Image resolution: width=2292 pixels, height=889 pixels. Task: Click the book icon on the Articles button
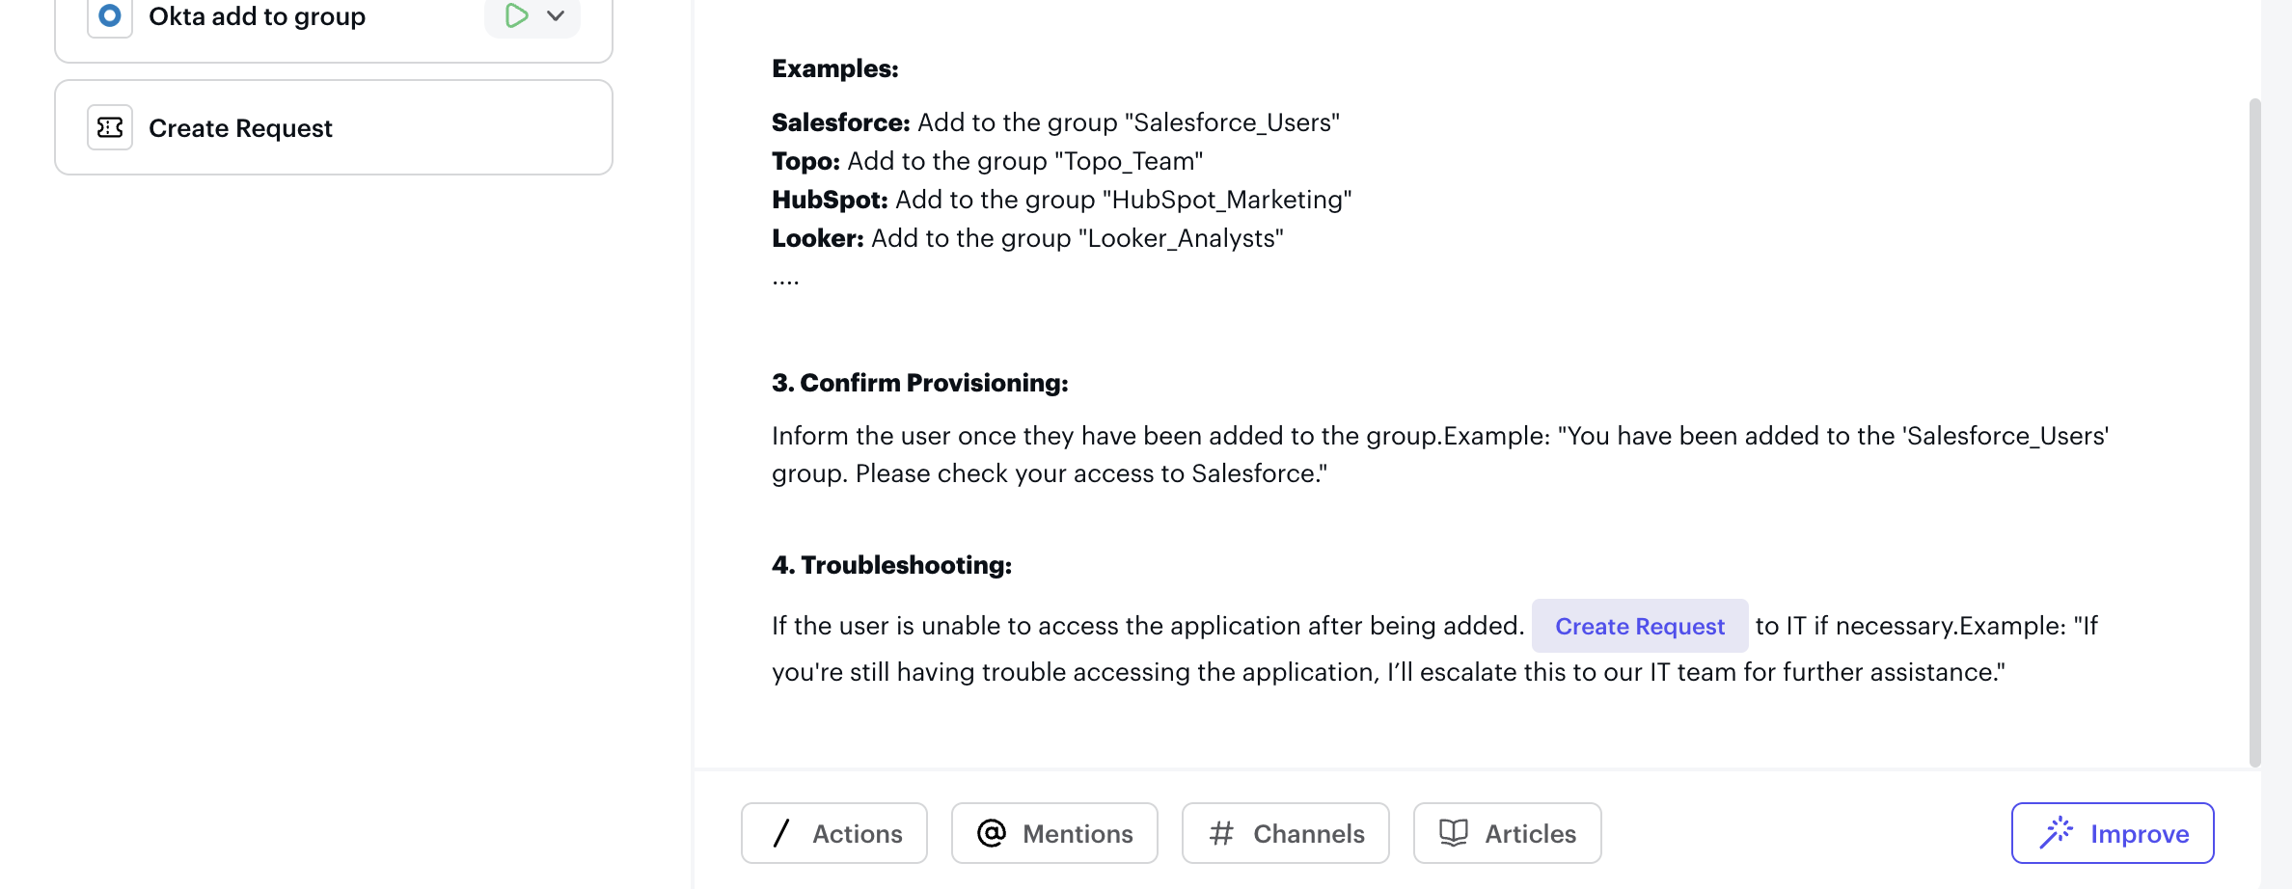click(x=1453, y=833)
